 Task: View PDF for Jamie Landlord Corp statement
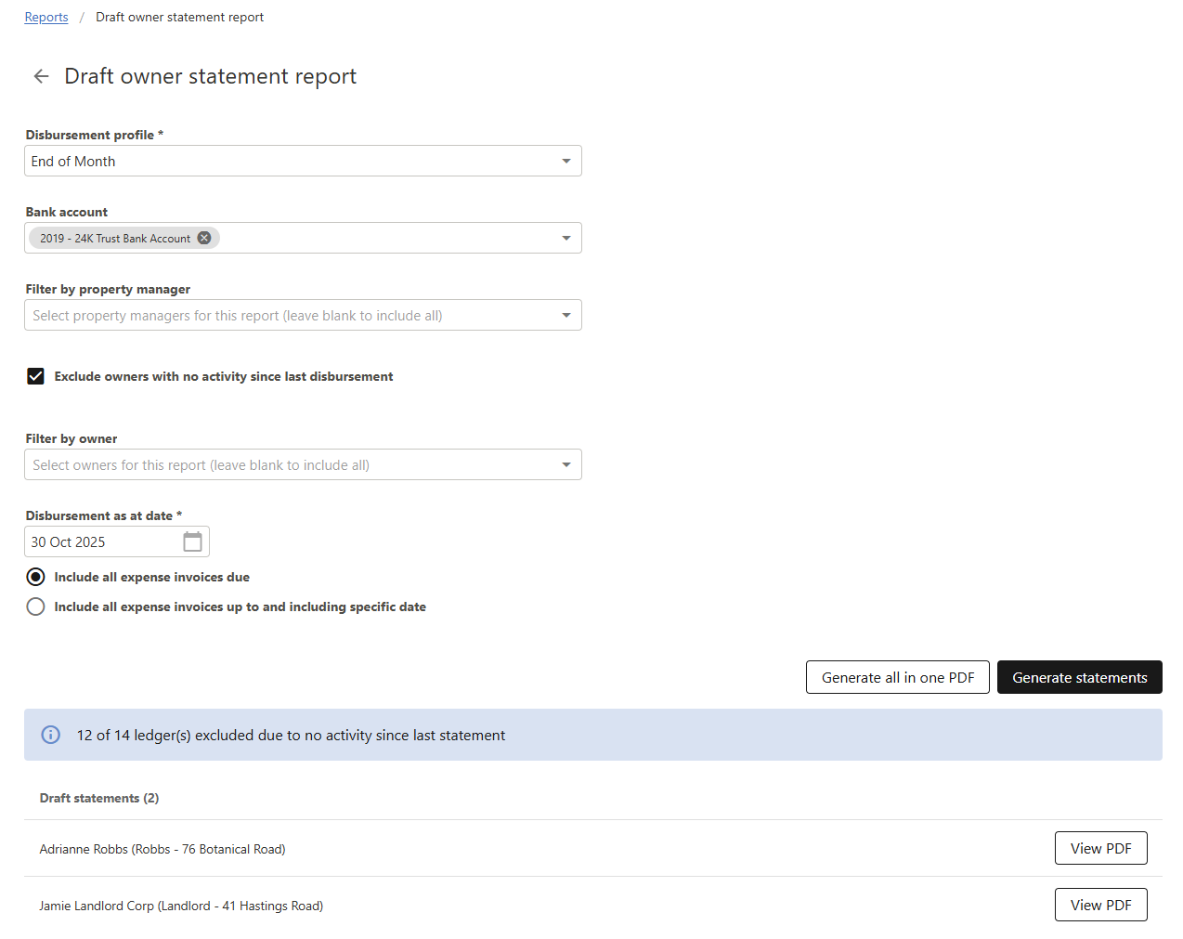coord(1100,905)
